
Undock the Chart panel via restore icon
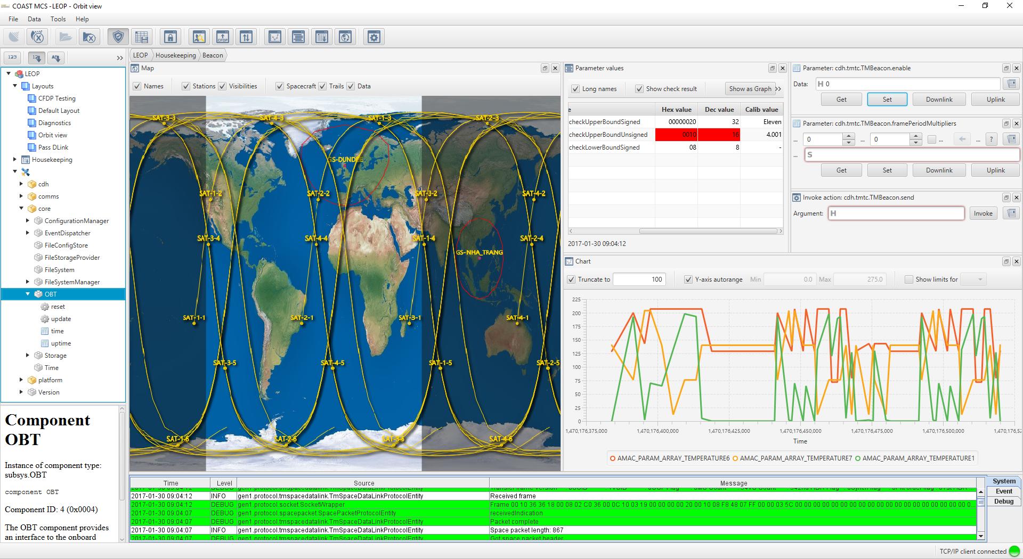pyautogui.click(x=1006, y=261)
